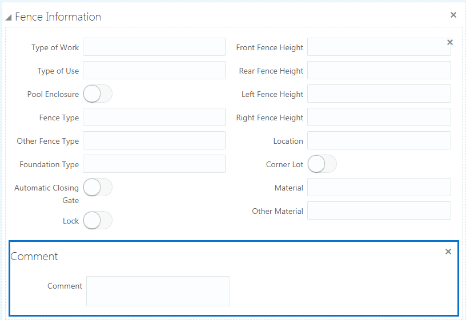This screenshot has width=466, height=320.
Task: Select the Type of Use field
Action: [x=154, y=71]
